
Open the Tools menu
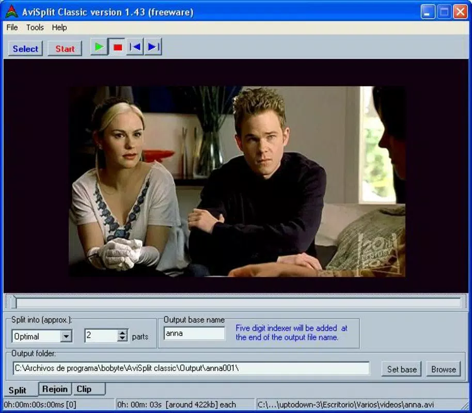tap(35, 28)
